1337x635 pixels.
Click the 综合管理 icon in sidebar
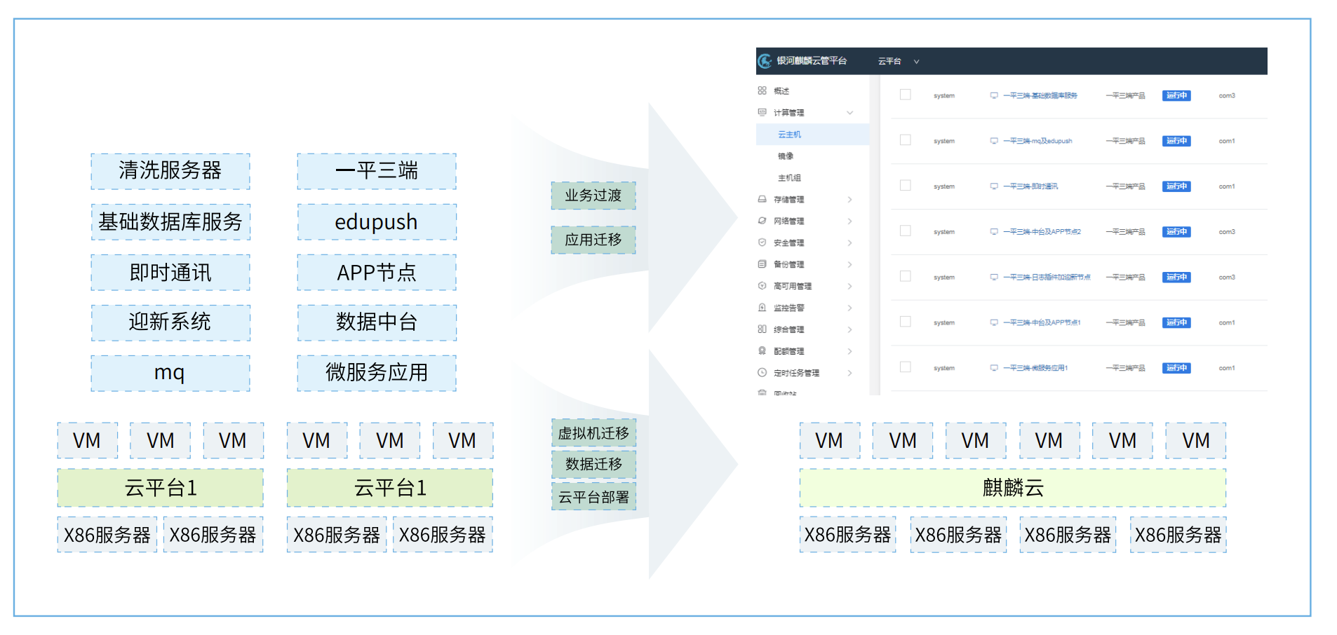coord(762,329)
